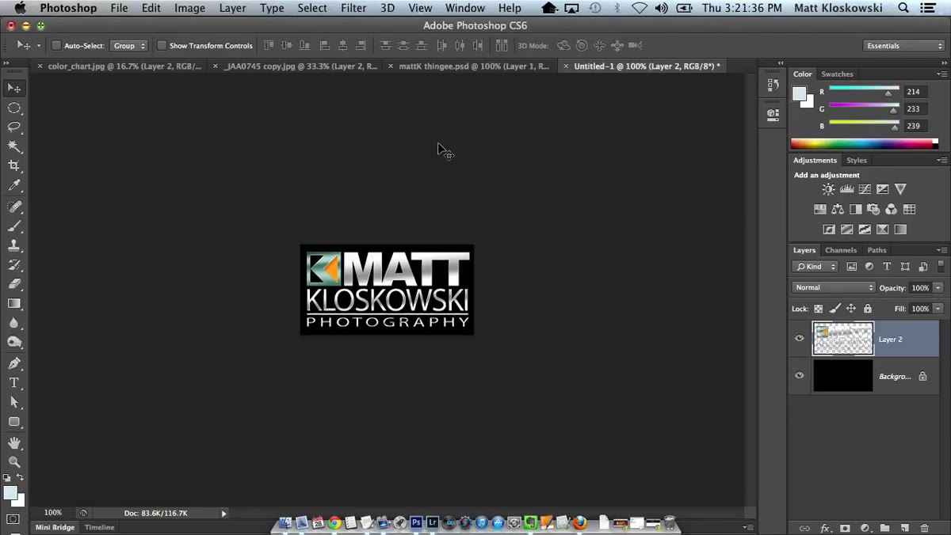Select the Layer 2 thumbnail
The width and height of the screenshot is (951, 535).
[x=843, y=339]
